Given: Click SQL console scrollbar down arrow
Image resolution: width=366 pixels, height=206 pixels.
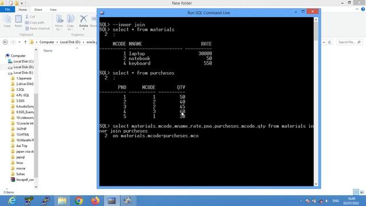Looking at the screenshot, I should [316, 184].
